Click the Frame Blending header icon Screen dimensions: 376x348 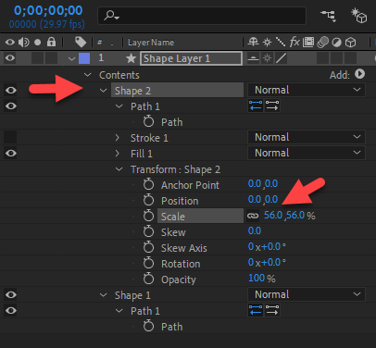tap(308, 42)
